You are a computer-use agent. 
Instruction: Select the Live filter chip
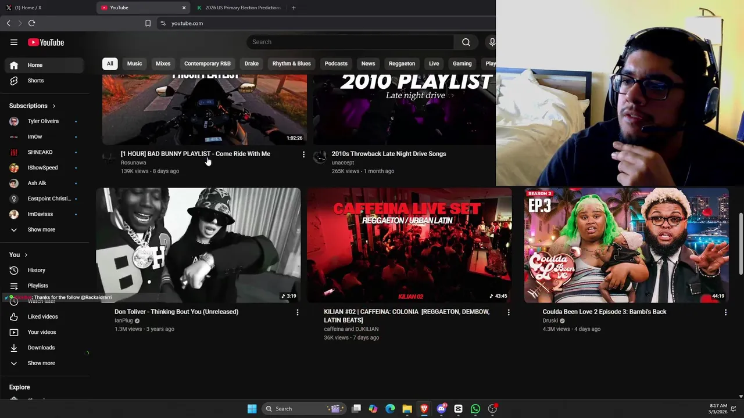point(434,63)
